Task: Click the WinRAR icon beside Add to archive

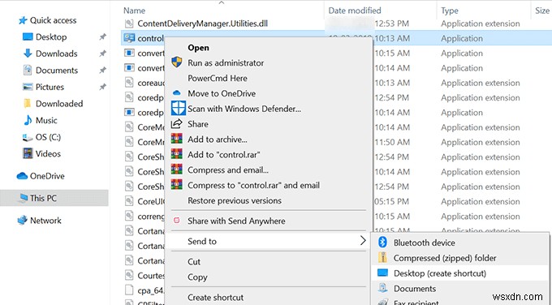Action: [x=177, y=139]
